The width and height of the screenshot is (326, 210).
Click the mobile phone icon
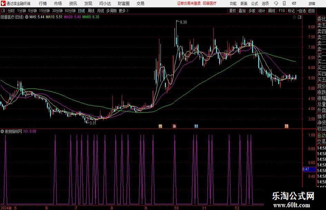pos(284,3)
